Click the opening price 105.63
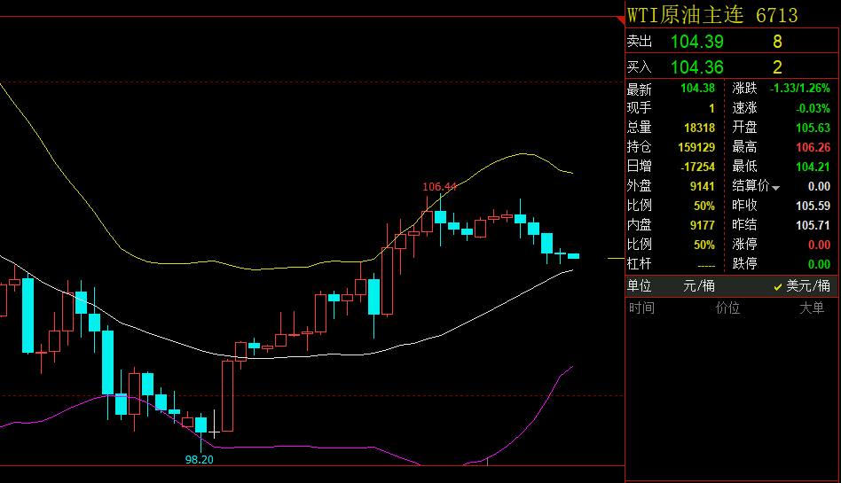The height and width of the screenshot is (483, 841). [813, 128]
